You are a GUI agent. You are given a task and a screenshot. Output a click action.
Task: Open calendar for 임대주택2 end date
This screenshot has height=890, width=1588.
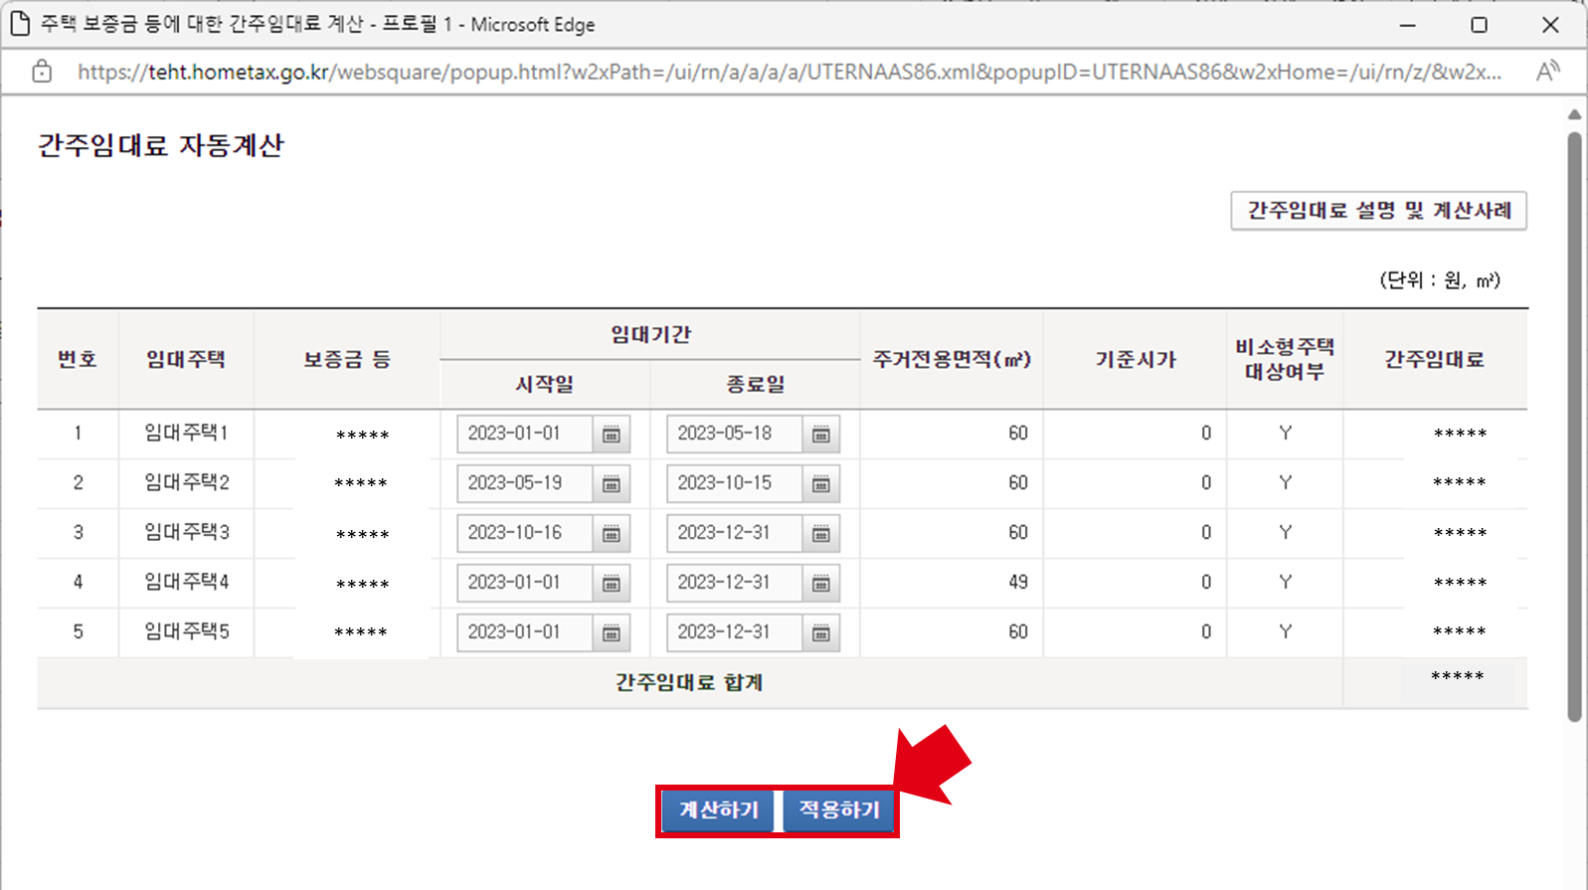pos(821,484)
